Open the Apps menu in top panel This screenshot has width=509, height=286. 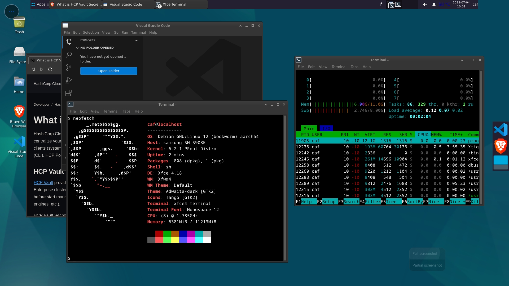tap(39, 5)
